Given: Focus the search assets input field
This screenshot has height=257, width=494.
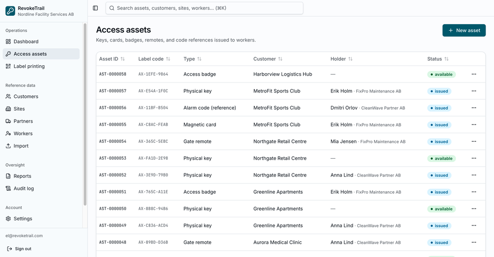Looking at the screenshot, I should coord(205,8).
